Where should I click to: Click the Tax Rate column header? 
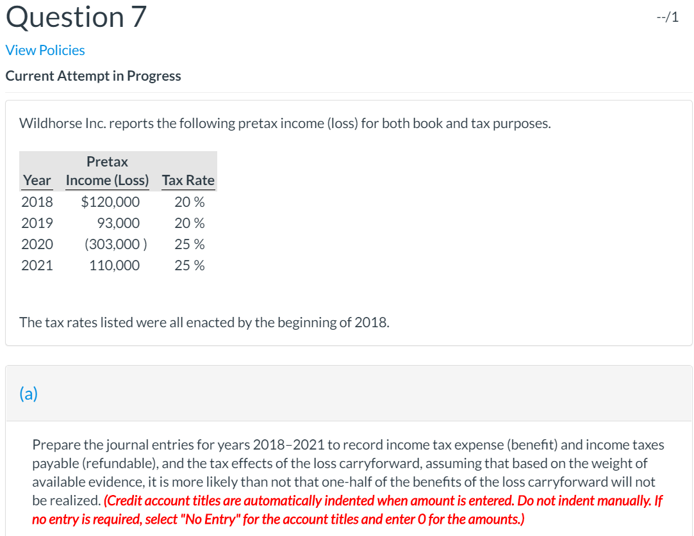[x=188, y=180]
